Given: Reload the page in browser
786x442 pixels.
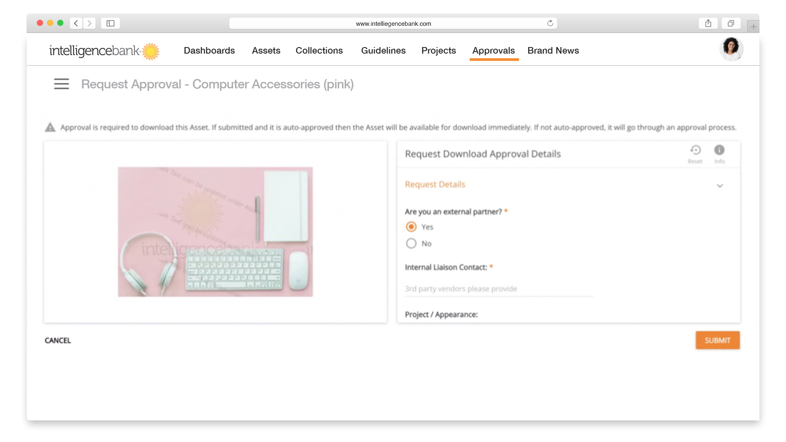Looking at the screenshot, I should click(550, 23).
